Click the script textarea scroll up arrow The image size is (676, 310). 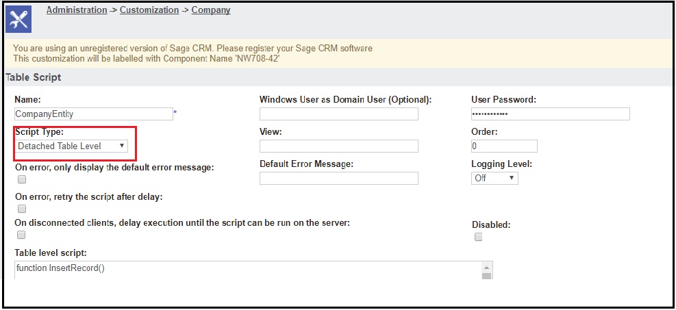point(486,266)
